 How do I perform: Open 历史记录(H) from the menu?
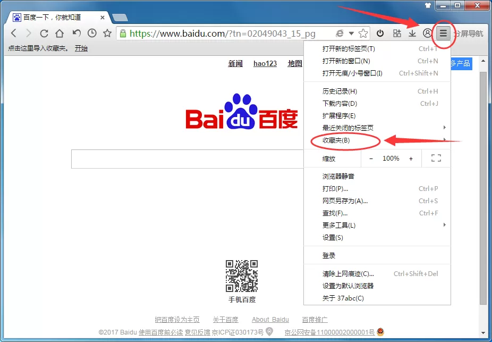(x=377, y=91)
